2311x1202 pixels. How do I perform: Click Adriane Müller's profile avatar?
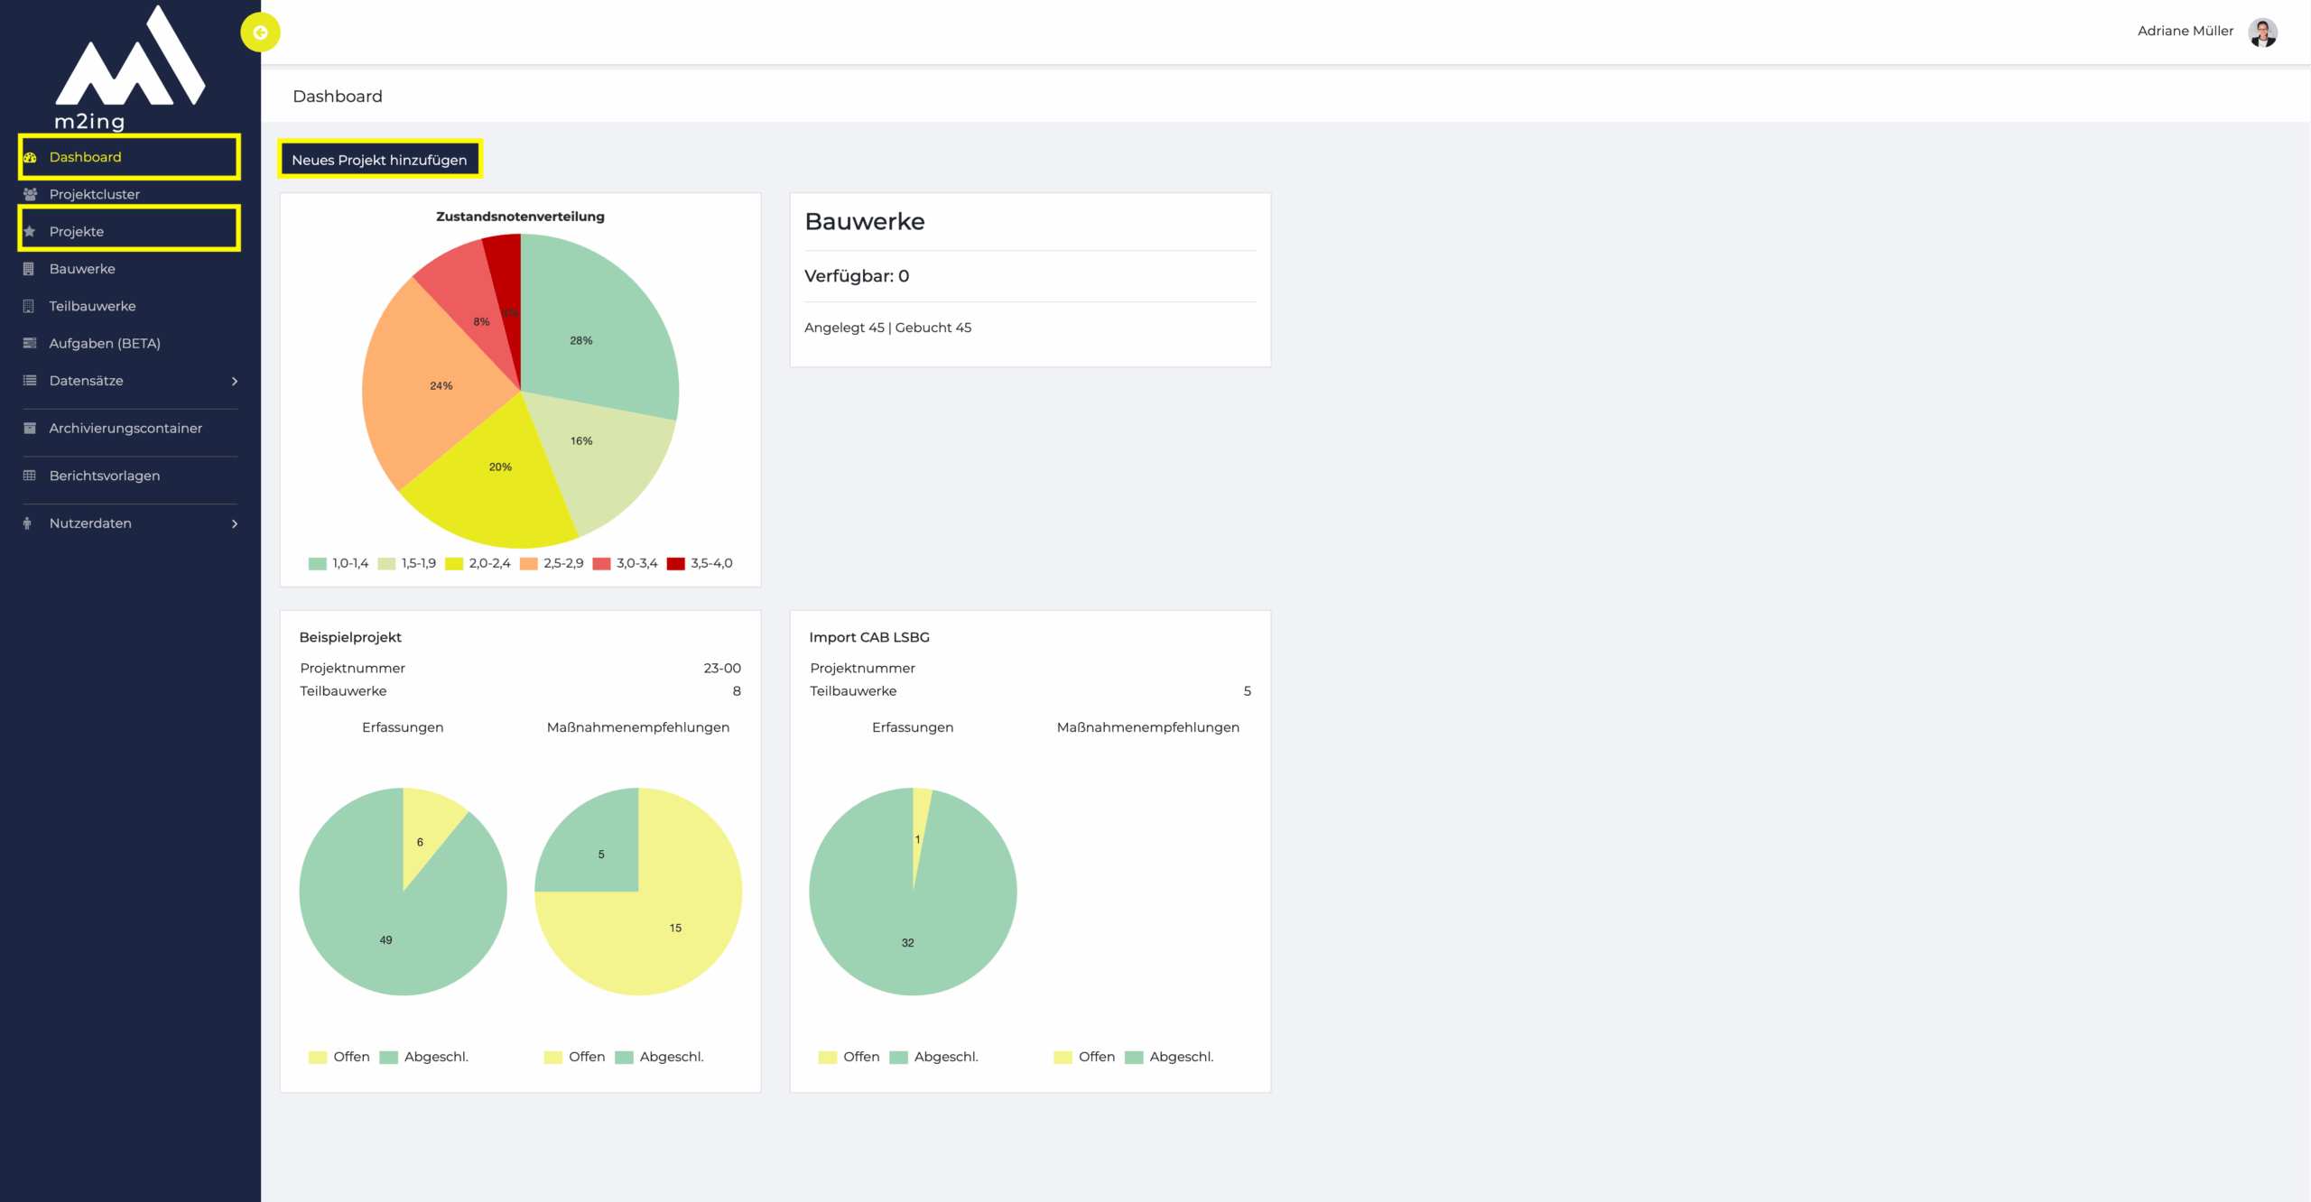point(2262,32)
